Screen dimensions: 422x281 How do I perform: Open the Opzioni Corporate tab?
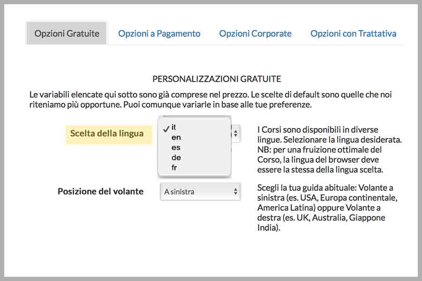[x=255, y=33]
